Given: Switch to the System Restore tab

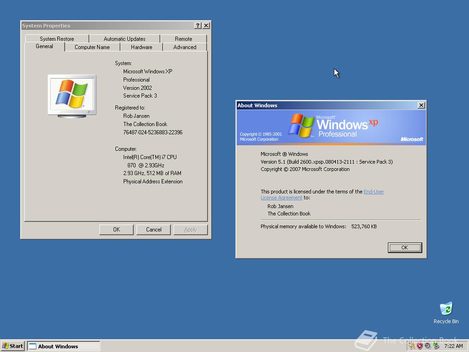Looking at the screenshot, I should tap(57, 38).
